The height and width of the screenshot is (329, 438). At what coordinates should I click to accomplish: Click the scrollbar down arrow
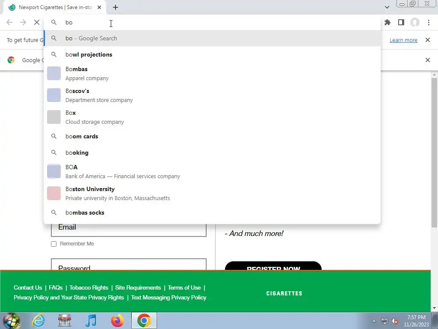(434, 308)
